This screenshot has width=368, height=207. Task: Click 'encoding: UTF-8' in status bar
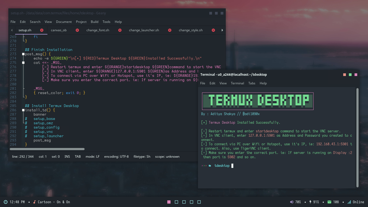[116, 157]
